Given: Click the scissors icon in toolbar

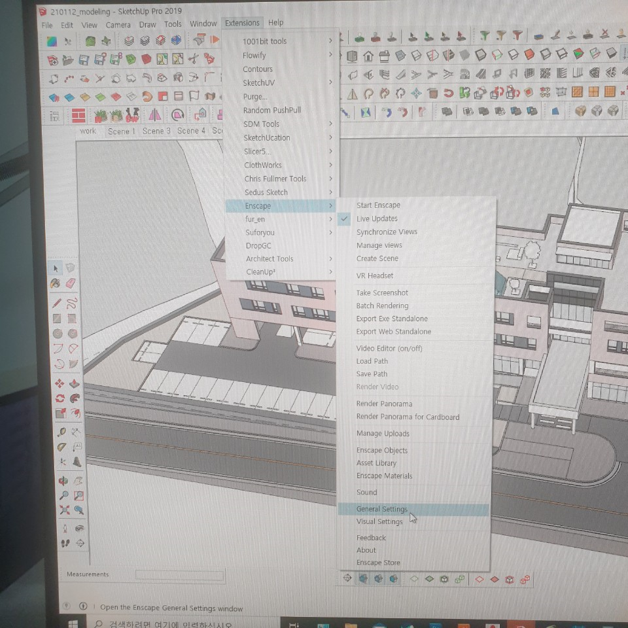Looking at the screenshot, I should [x=193, y=59].
